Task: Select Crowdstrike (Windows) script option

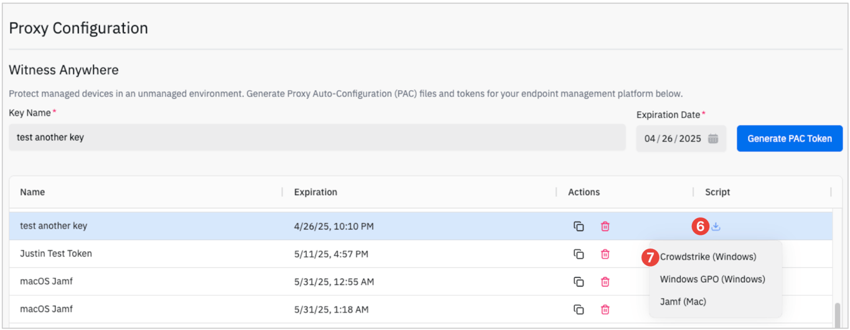Action: [x=708, y=257]
